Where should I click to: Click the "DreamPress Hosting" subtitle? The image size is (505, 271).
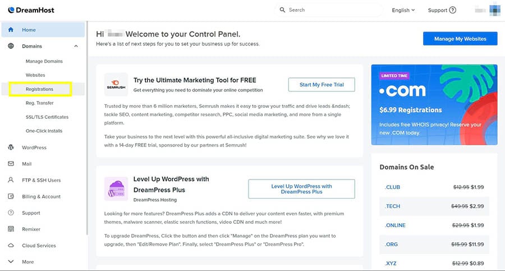(155, 200)
